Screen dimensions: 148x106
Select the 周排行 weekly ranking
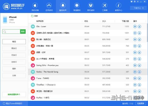(x=14, y=48)
